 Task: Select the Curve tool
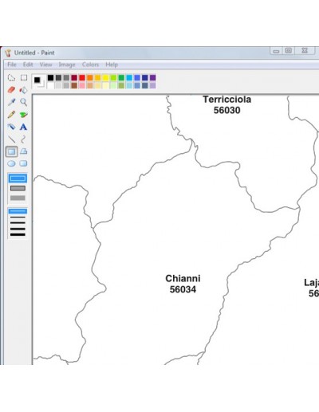[24, 139]
